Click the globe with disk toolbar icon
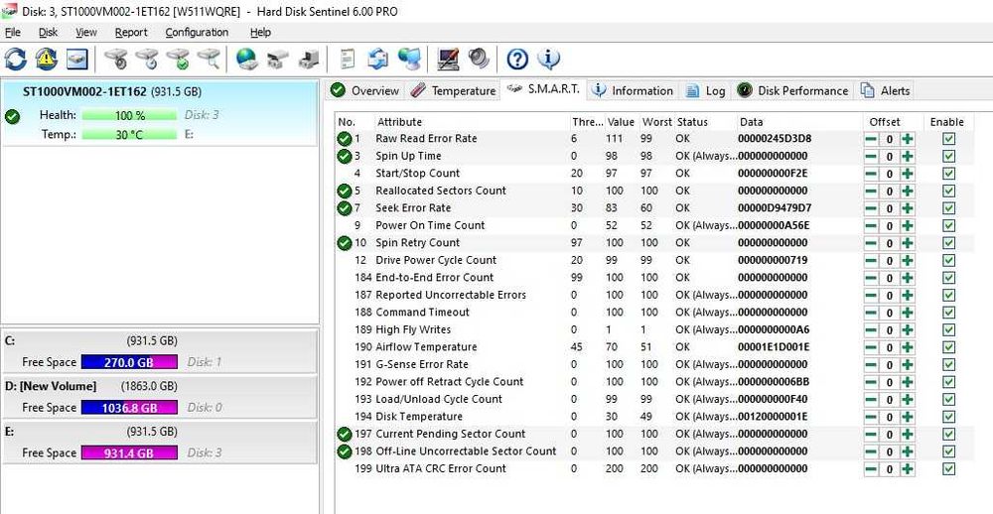The width and height of the screenshot is (993, 514). (x=247, y=59)
